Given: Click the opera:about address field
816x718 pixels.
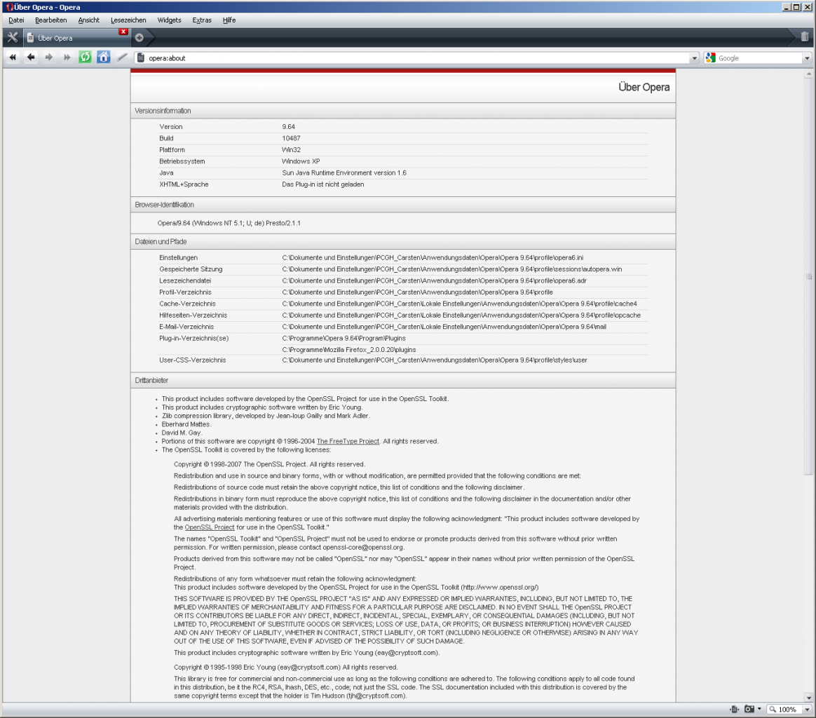Looking at the screenshot, I should [416, 57].
